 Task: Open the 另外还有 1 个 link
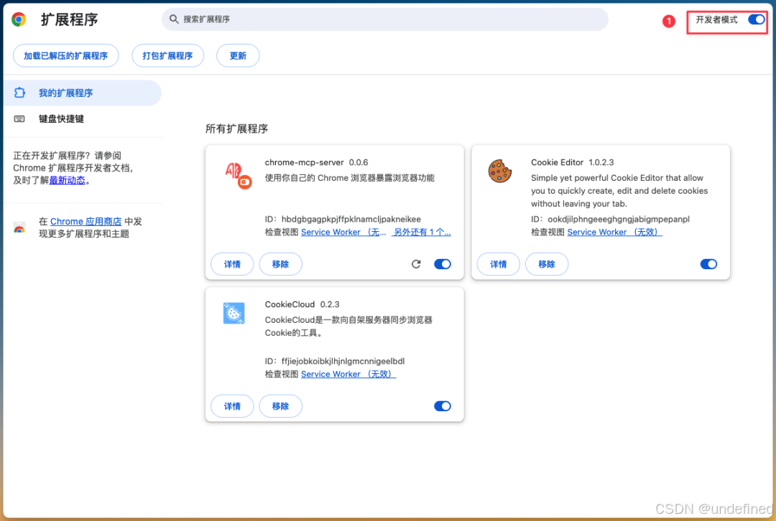click(x=421, y=232)
